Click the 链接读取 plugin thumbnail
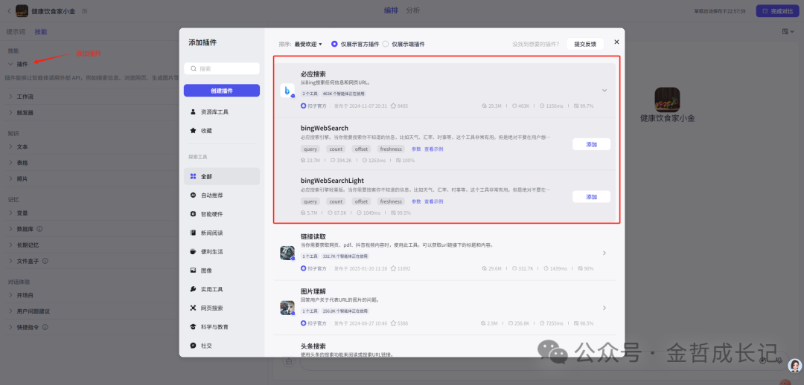The image size is (804, 385). click(x=287, y=253)
